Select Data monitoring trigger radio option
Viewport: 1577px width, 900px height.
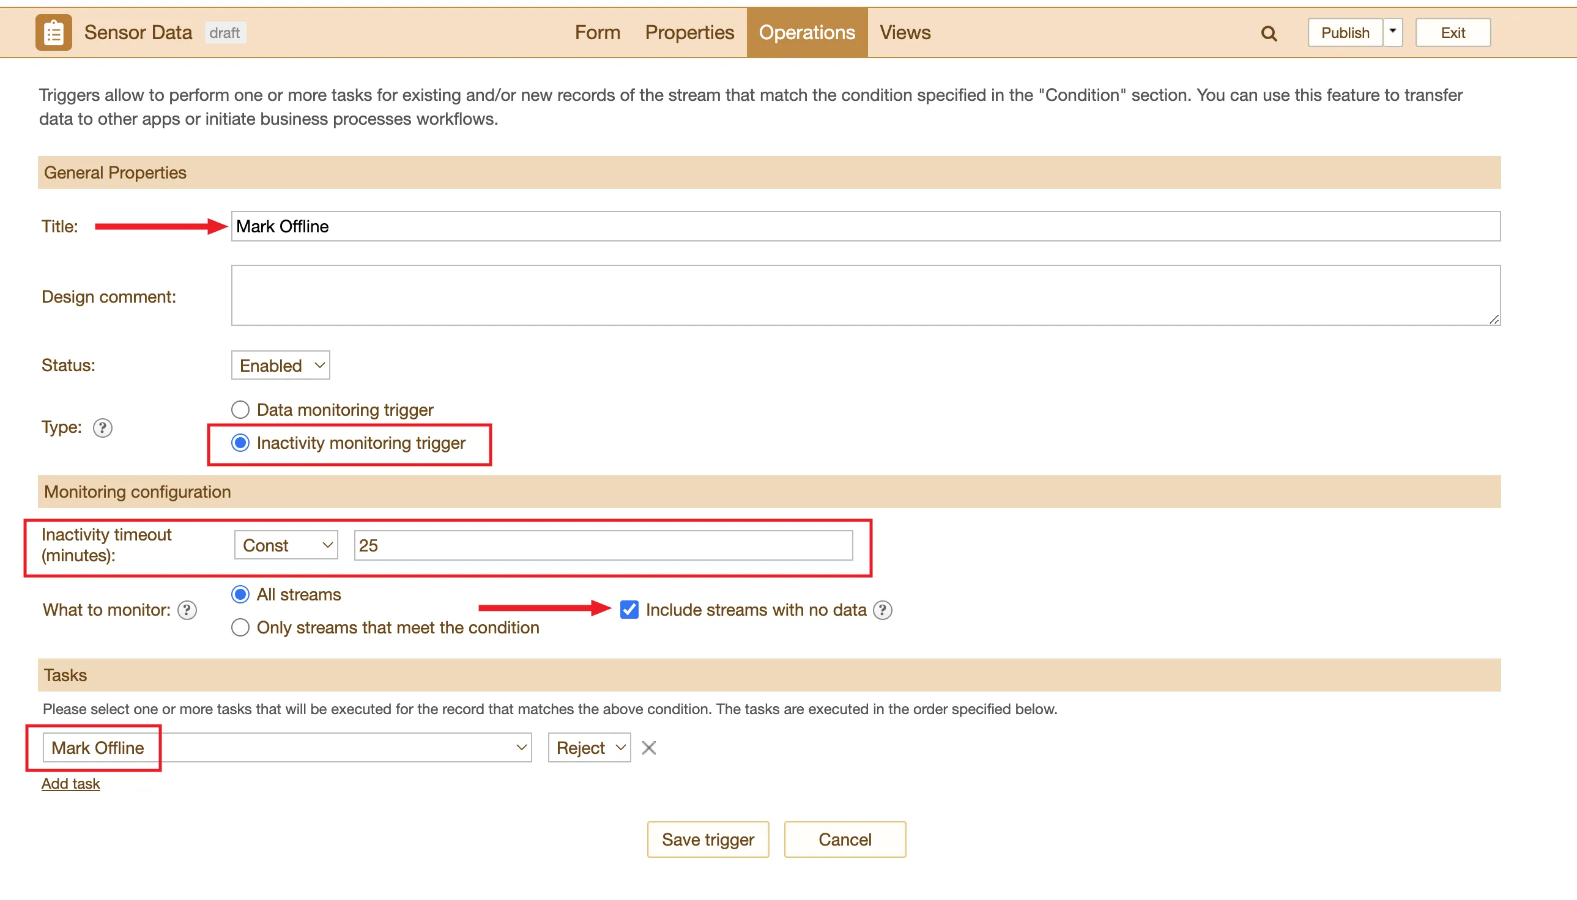pos(240,410)
